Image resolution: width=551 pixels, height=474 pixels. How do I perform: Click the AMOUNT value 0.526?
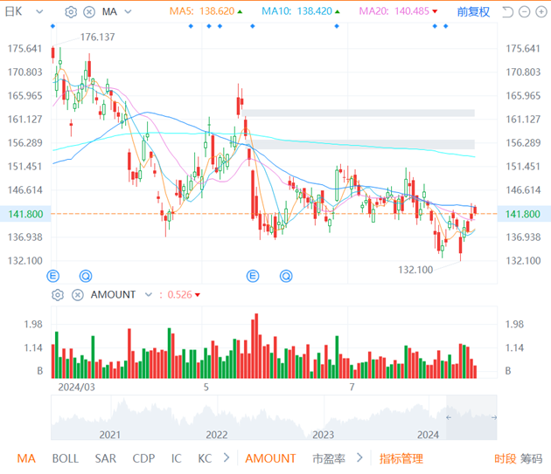pyautogui.click(x=179, y=295)
